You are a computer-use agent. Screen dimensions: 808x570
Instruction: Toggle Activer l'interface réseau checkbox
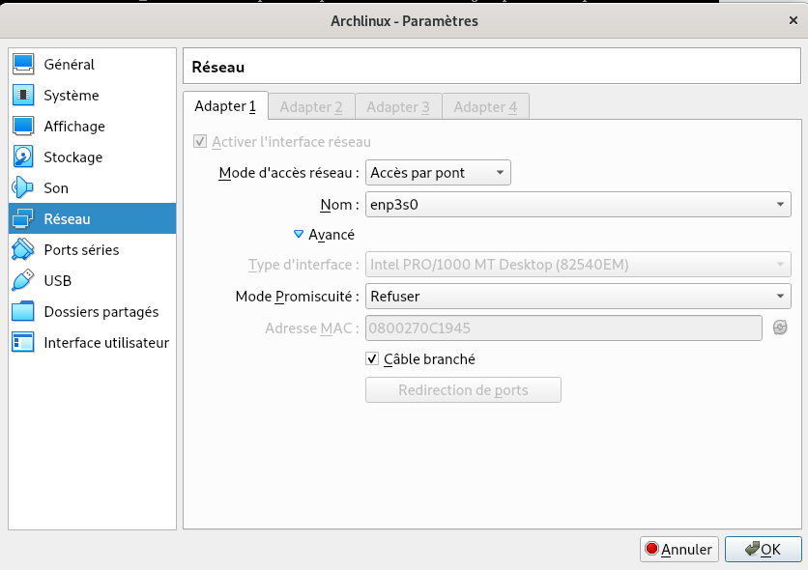coord(200,142)
